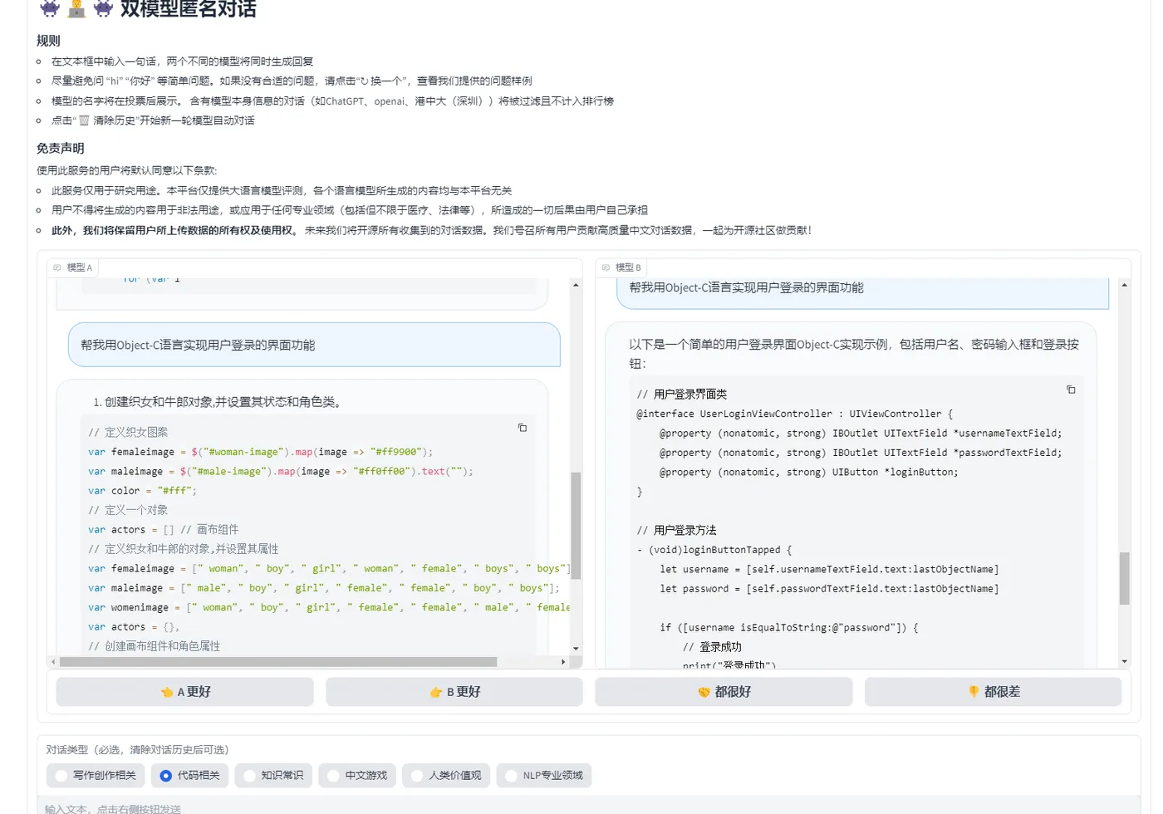Click the 双模型匿名对话 page title

click(188, 9)
